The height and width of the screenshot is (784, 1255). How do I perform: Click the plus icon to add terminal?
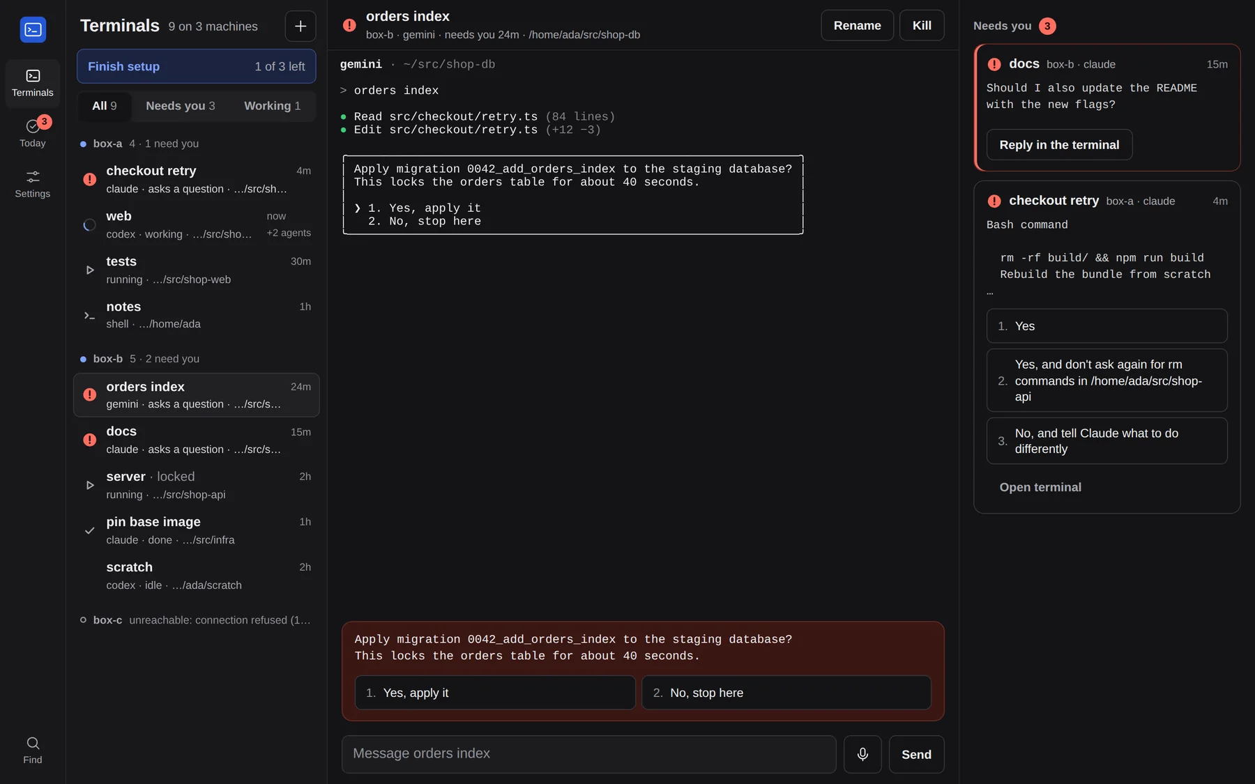tap(301, 26)
